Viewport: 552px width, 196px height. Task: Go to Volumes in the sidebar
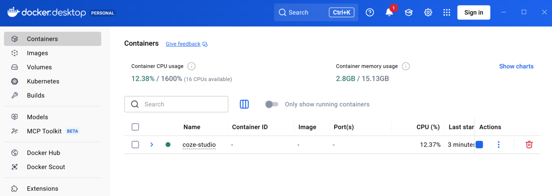coord(53,67)
